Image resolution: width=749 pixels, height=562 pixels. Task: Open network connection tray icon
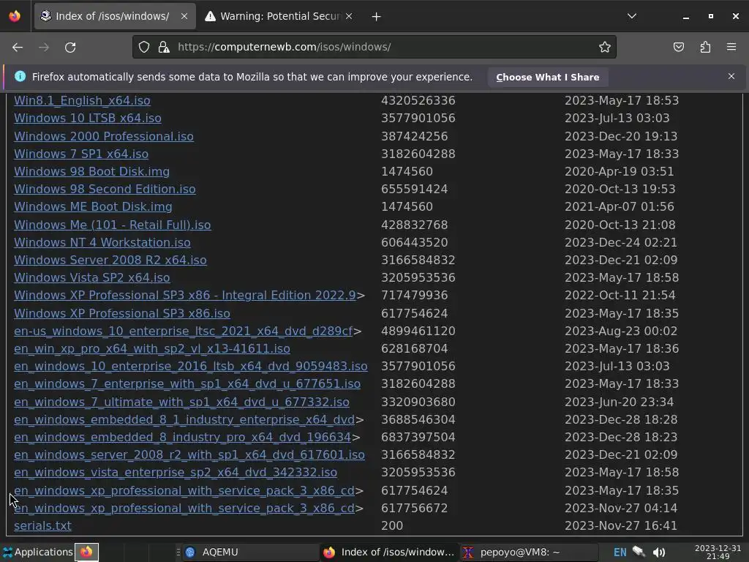coord(639,552)
